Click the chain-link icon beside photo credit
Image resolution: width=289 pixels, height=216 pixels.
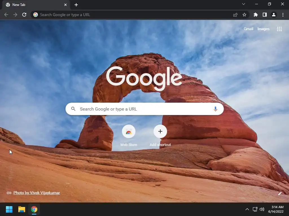[x=9, y=193]
